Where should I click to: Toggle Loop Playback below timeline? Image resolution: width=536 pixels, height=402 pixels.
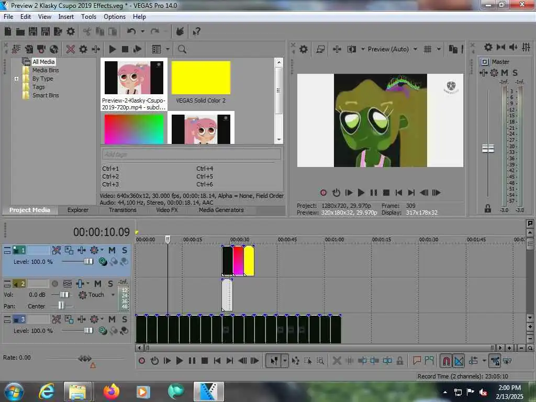point(154,361)
